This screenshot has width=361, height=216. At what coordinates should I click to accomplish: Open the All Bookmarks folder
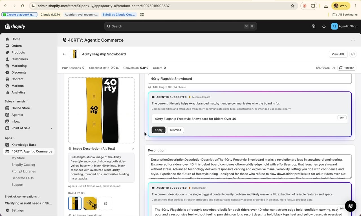click(x=345, y=15)
